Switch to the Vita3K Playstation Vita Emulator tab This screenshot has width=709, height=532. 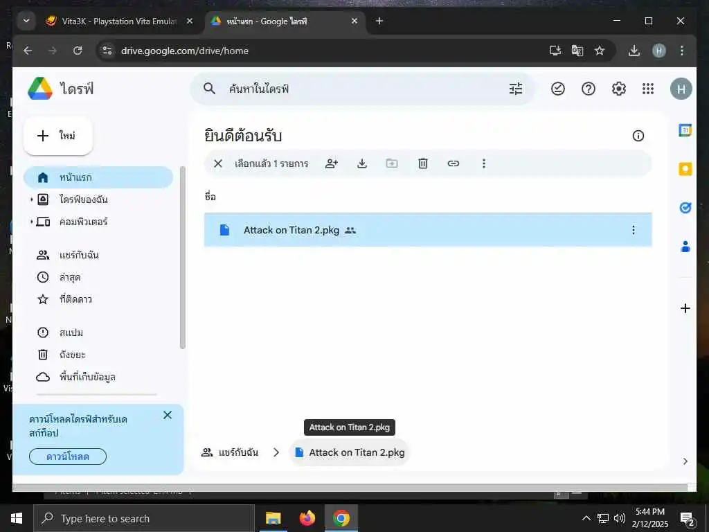[118, 21]
